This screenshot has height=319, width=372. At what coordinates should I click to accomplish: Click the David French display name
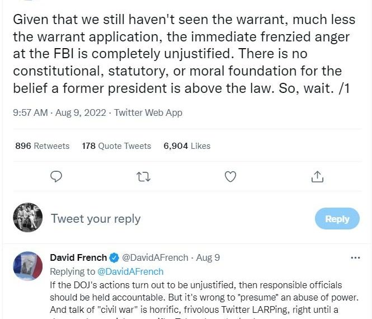[x=78, y=257]
